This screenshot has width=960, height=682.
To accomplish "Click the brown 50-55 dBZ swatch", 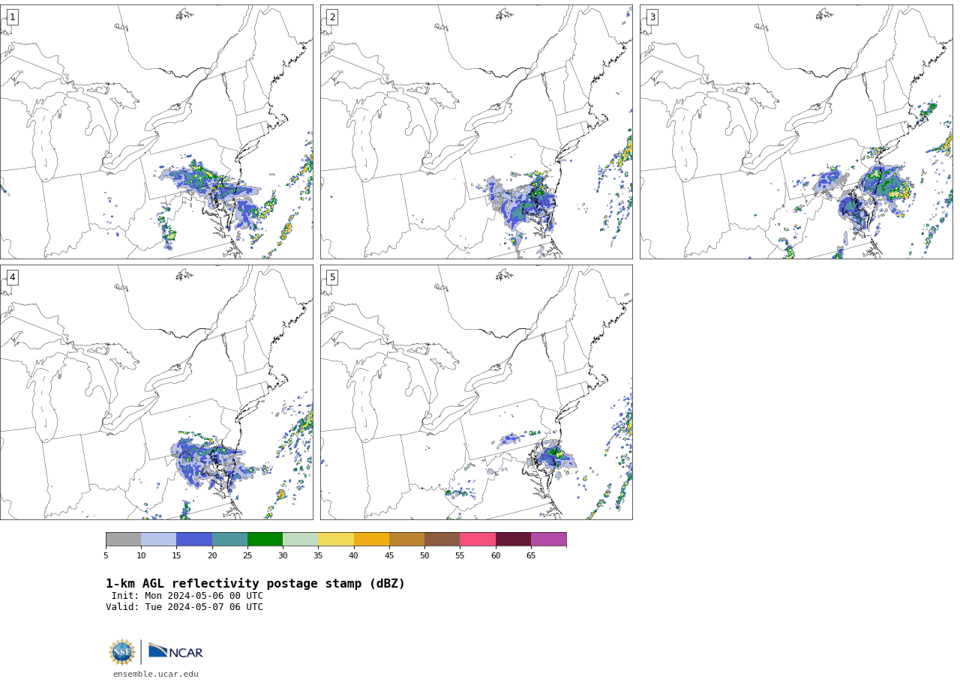I will click(442, 540).
